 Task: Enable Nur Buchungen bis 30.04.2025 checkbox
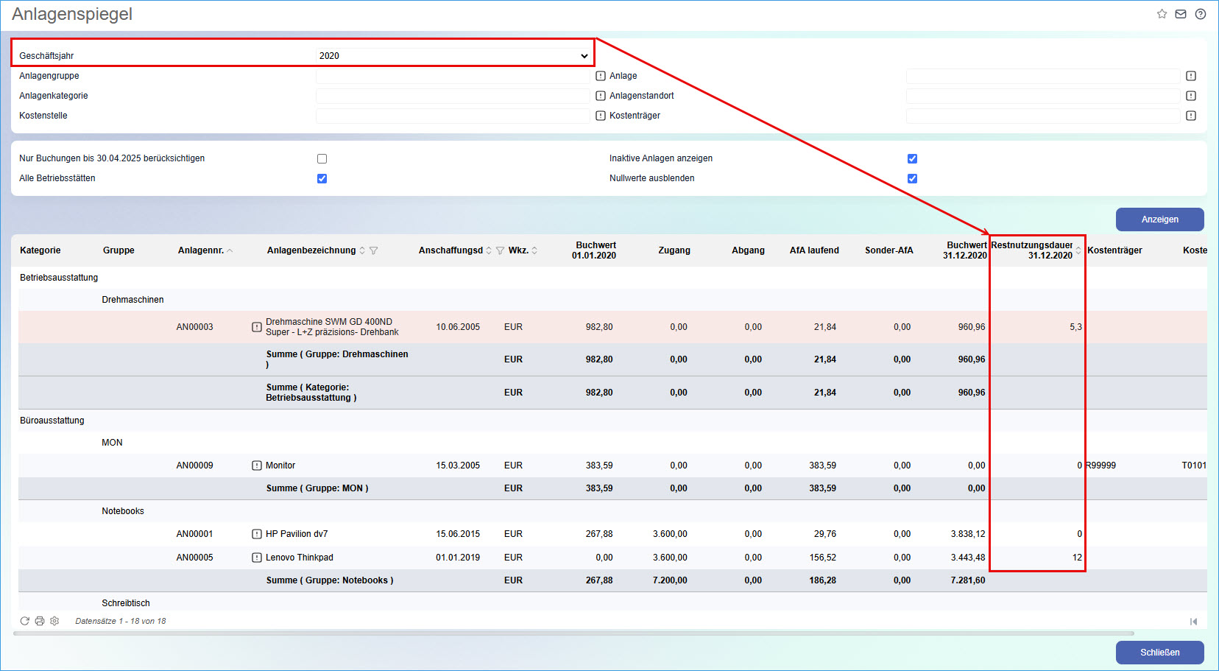point(322,158)
